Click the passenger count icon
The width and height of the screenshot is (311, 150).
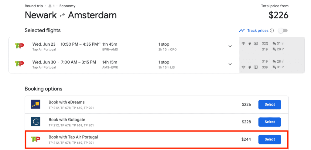(50, 6)
